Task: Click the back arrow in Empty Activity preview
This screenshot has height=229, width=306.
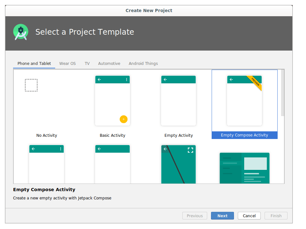Action: pyautogui.click(x=165, y=80)
